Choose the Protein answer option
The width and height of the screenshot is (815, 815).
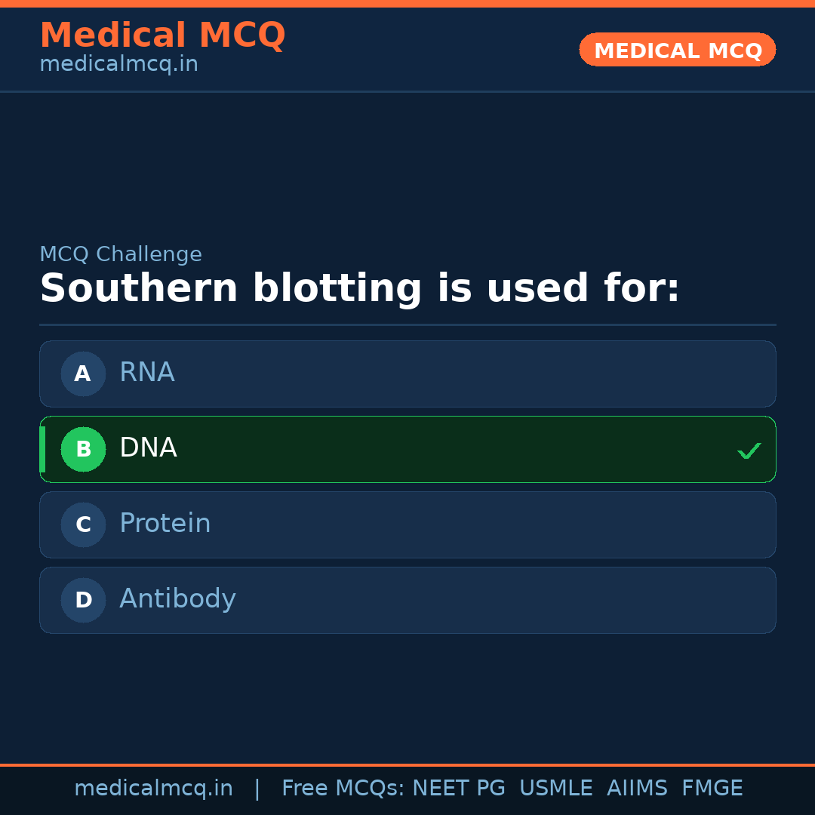(407, 524)
